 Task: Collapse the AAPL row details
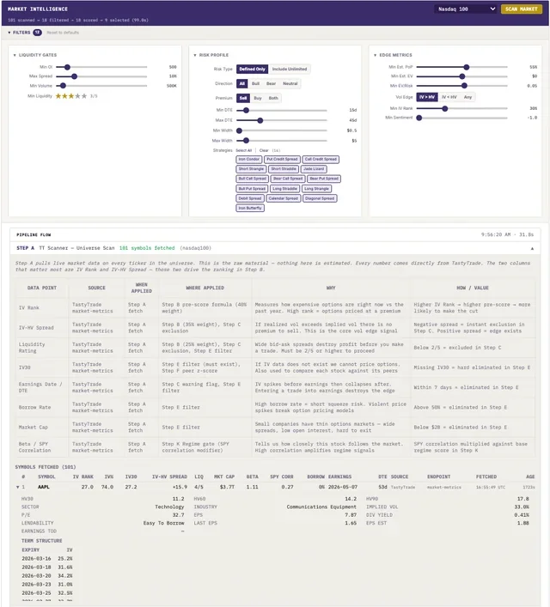coord(17,487)
